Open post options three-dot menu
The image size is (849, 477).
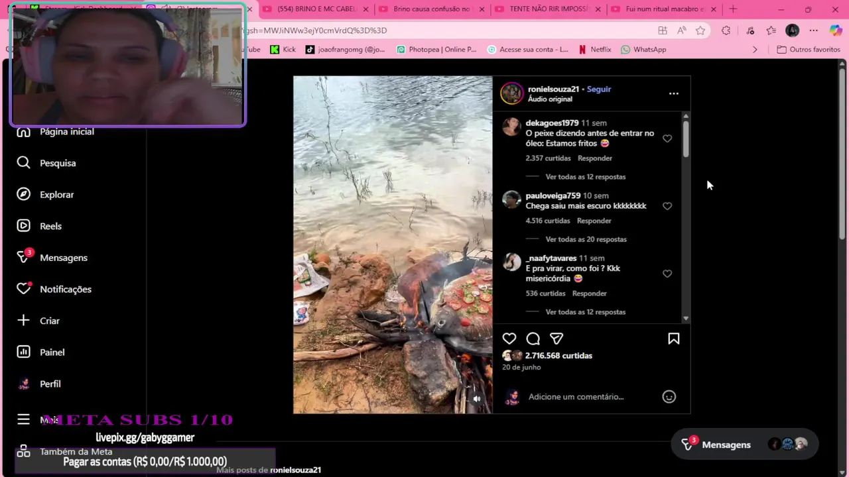673,93
